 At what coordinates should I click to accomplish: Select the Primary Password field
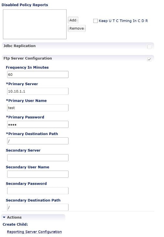38,124
